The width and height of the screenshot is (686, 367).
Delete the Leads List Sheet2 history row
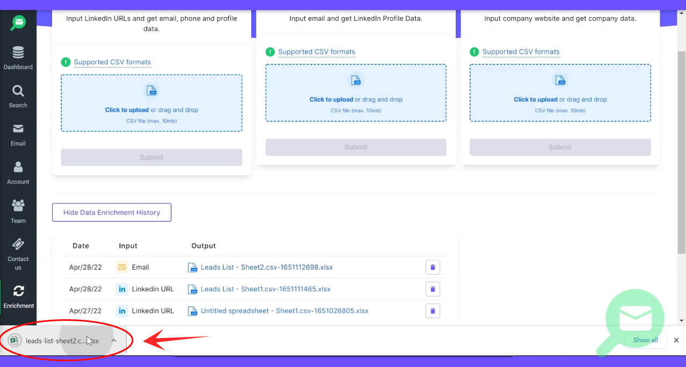pos(433,267)
